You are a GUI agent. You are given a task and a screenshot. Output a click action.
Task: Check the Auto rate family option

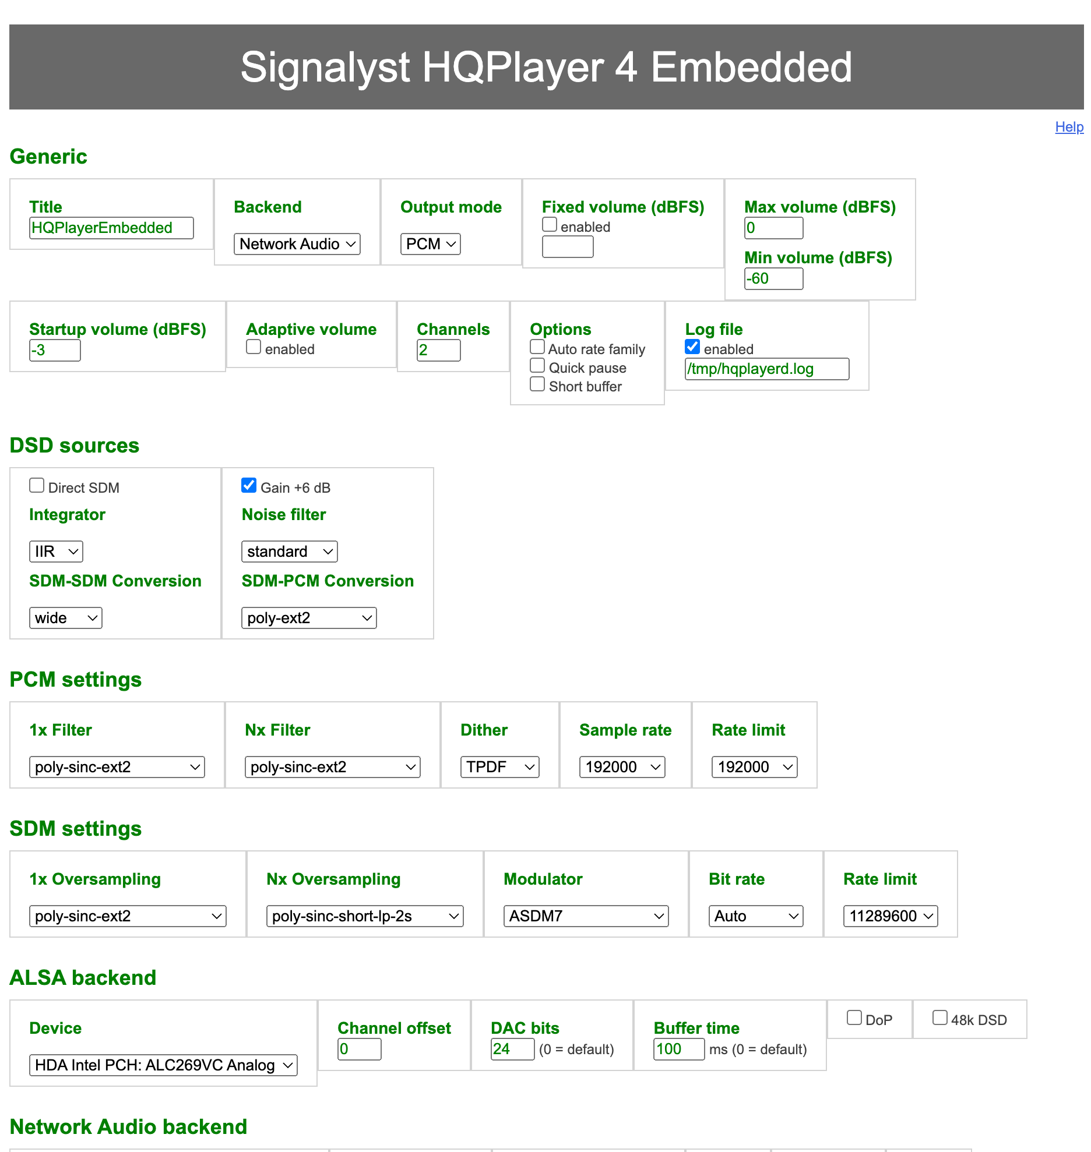[537, 347]
